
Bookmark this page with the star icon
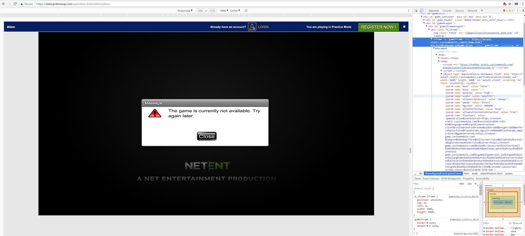point(510,4)
